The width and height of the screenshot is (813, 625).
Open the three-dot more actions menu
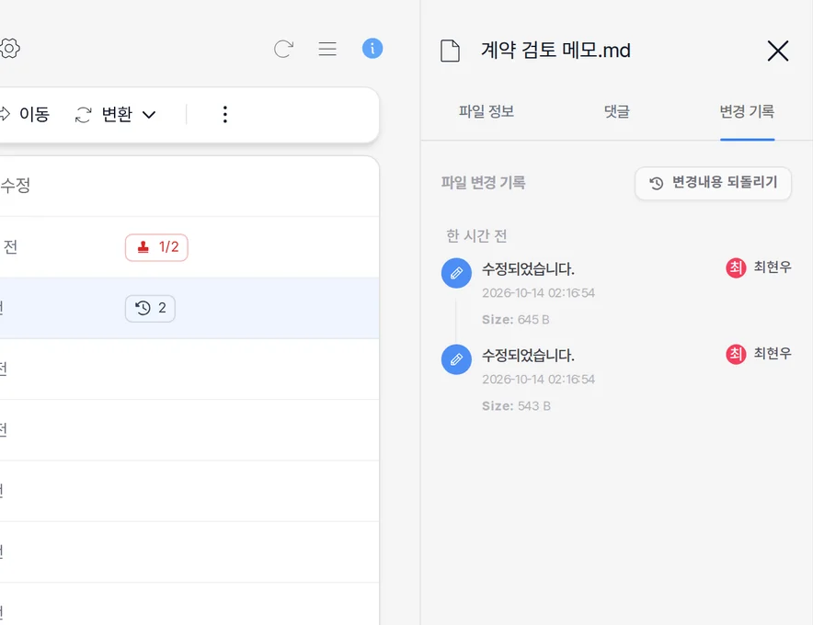coord(225,115)
